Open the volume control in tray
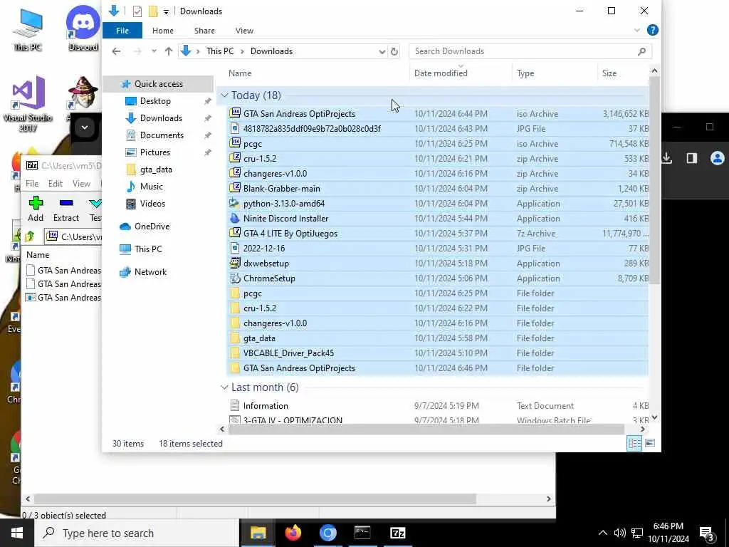The width and height of the screenshot is (729, 547). (619, 533)
